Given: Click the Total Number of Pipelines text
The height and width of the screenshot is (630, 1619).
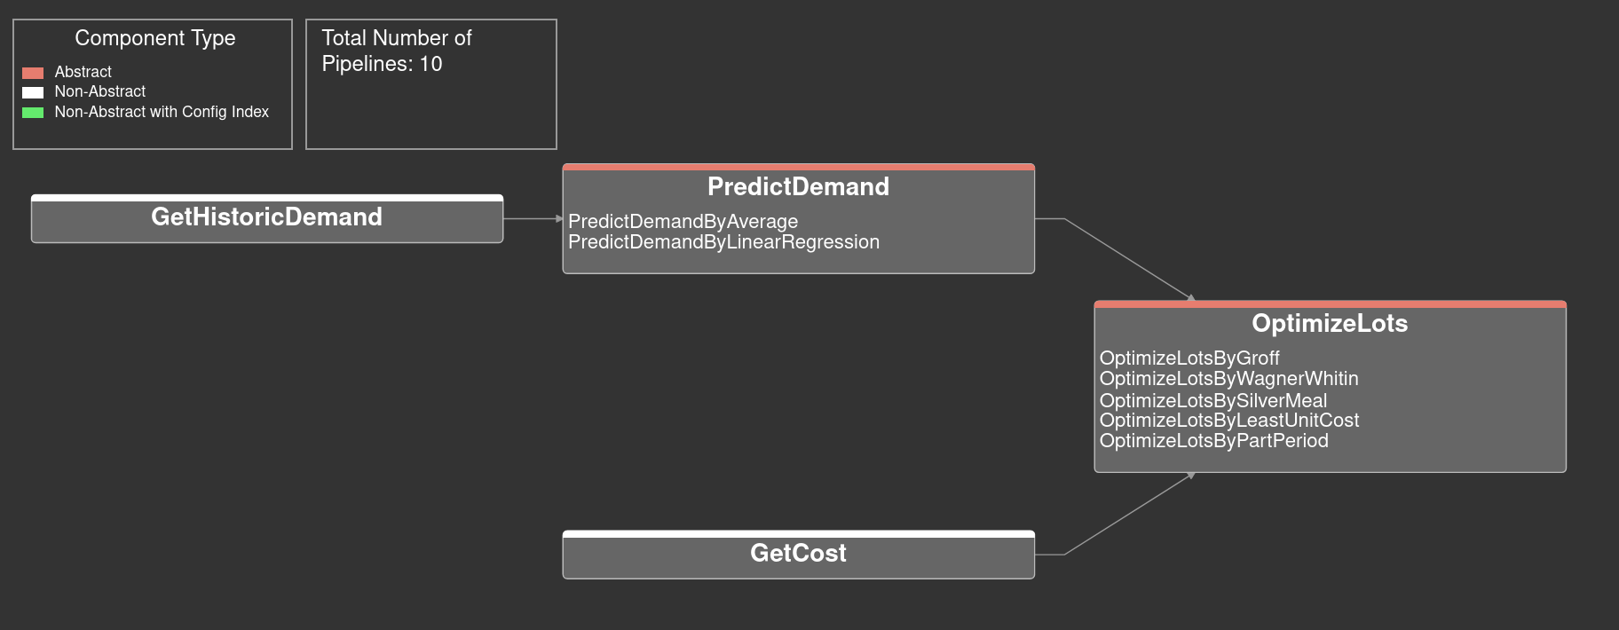Looking at the screenshot, I should pos(396,51).
